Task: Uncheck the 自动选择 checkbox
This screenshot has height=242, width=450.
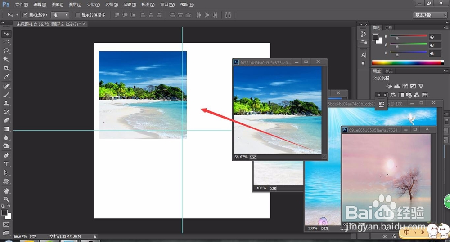Action: [x=25, y=15]
